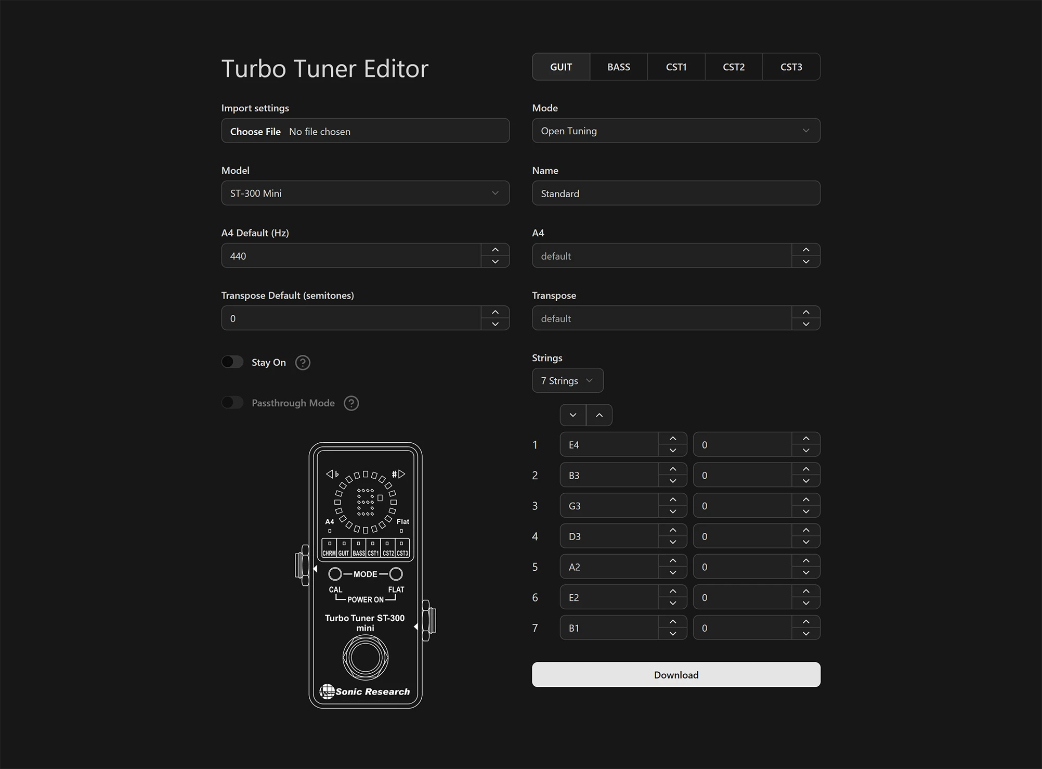This screenshot has height=769, width=1042.
Task: Decrease string 4 cents offset
Action: 806,542
